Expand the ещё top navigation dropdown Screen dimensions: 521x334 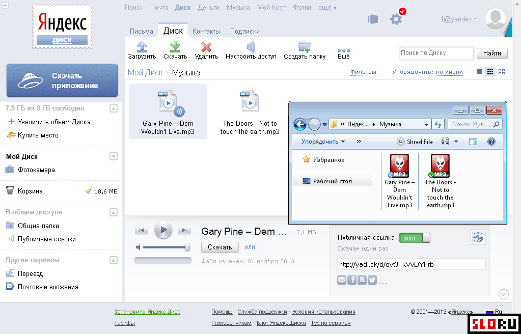[x=327, y=7]
